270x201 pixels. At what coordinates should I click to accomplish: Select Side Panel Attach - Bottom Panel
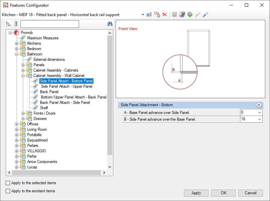coord(66,81)
